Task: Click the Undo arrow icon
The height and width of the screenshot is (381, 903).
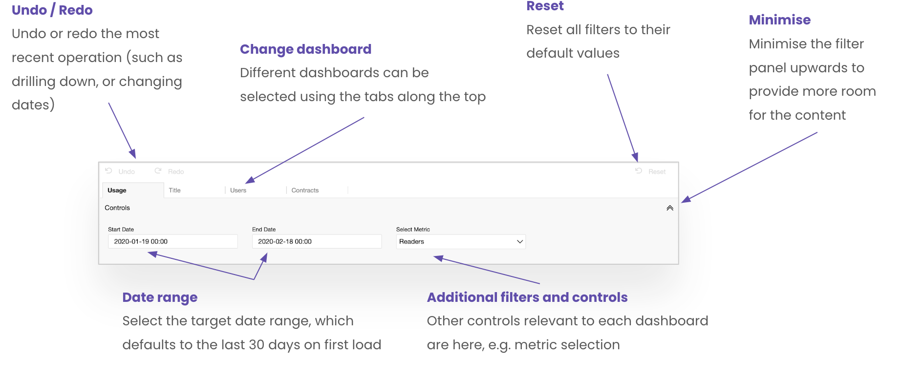Action: (108, 171)
